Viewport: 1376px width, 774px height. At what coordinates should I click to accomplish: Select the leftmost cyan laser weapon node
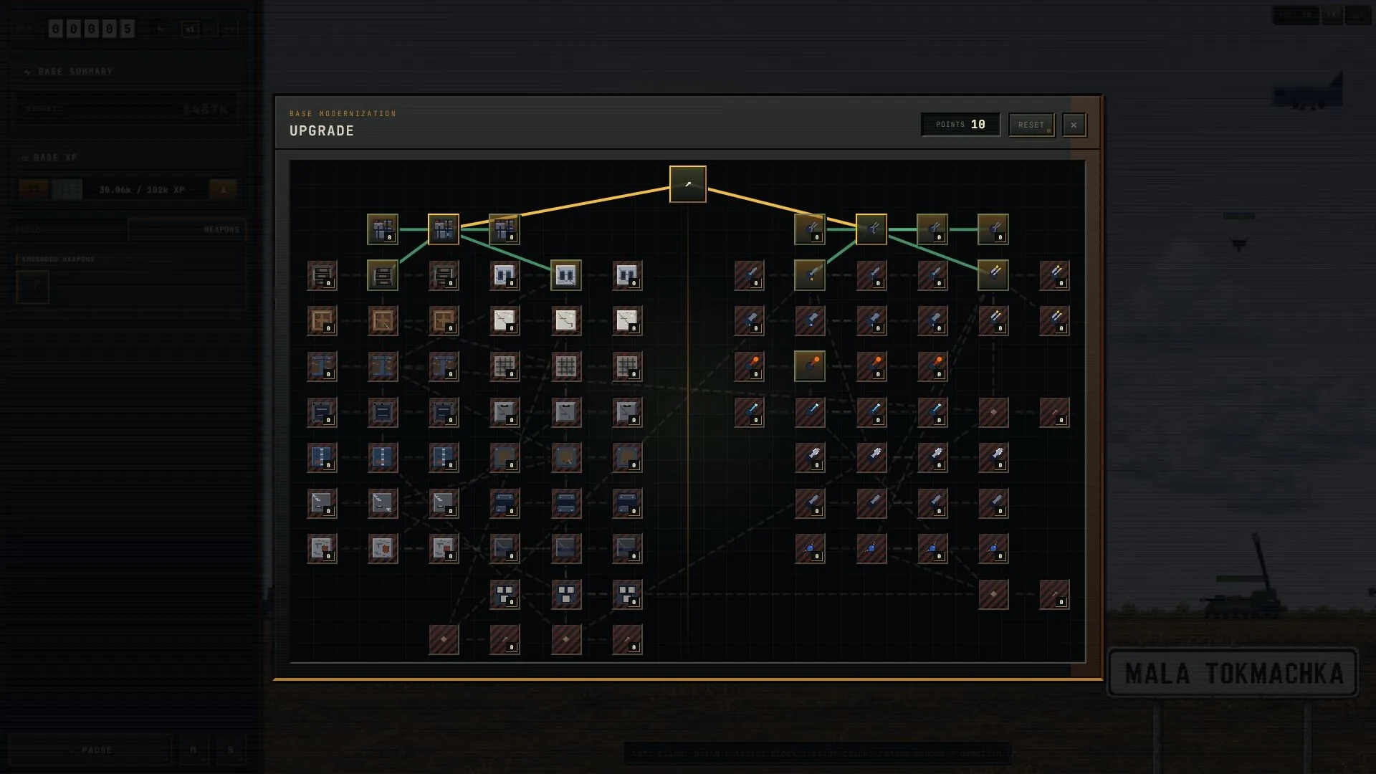click(x=749, y=412)
